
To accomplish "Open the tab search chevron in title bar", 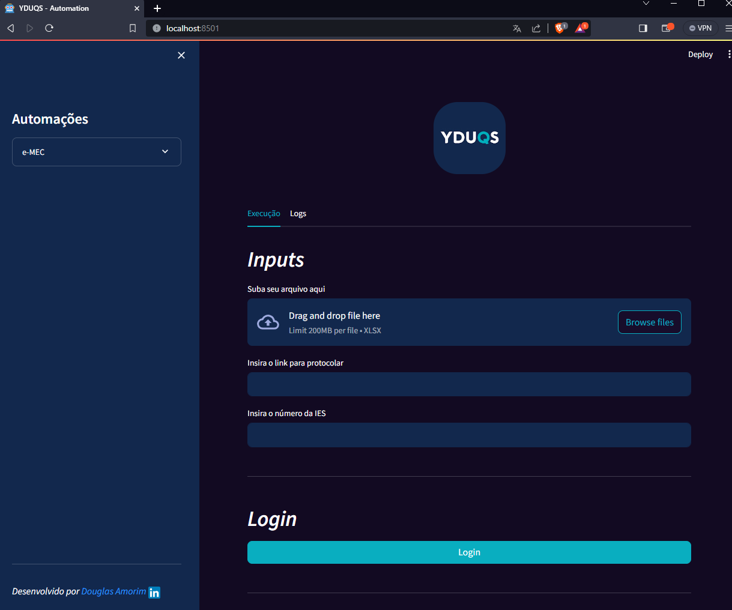I will 646,4.
